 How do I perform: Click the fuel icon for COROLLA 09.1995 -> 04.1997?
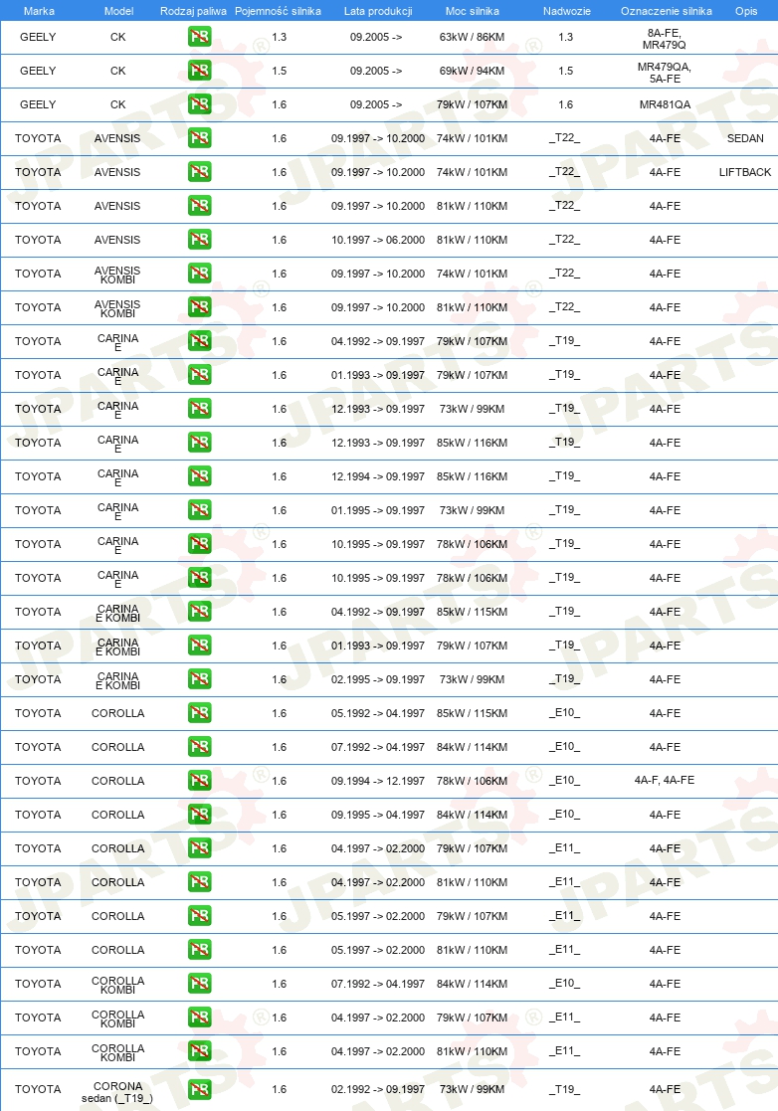pos(200,815)
